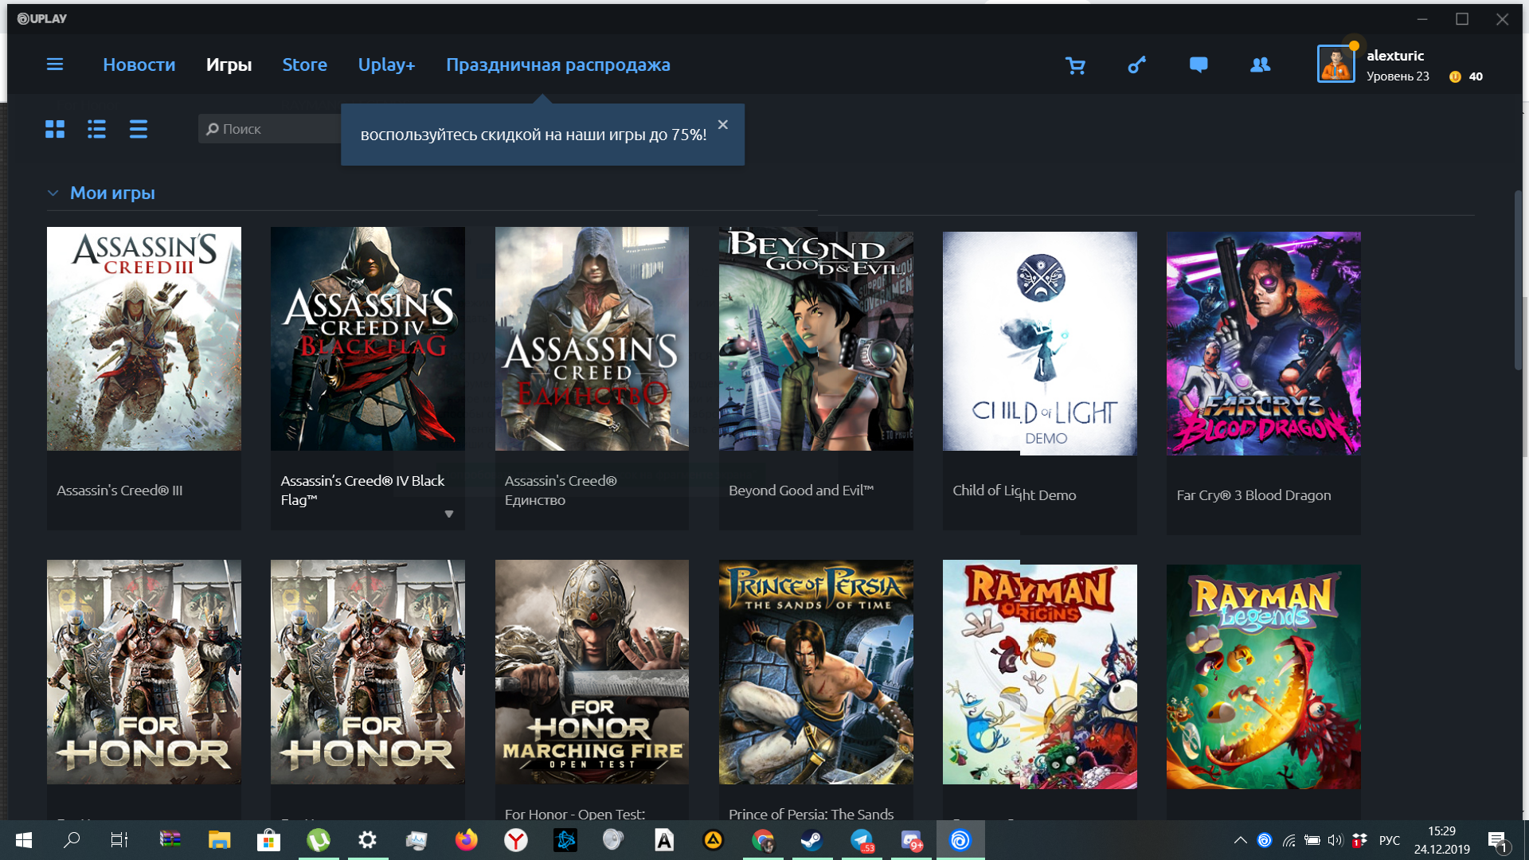Open Settings gear on the taskbar
1529x860 pixels.
coord(367,840)
